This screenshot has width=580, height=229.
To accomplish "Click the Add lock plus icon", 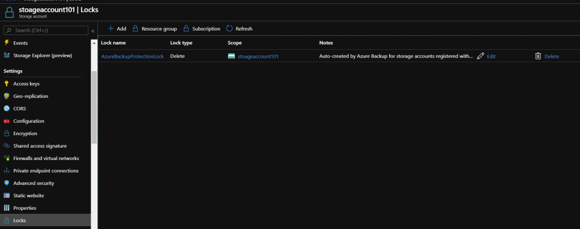I will (x=110, y=28).
